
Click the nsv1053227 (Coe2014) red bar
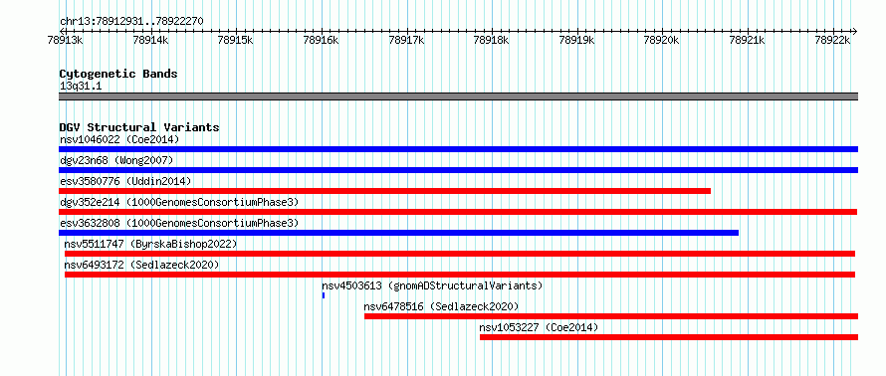[x=669, y=337]
